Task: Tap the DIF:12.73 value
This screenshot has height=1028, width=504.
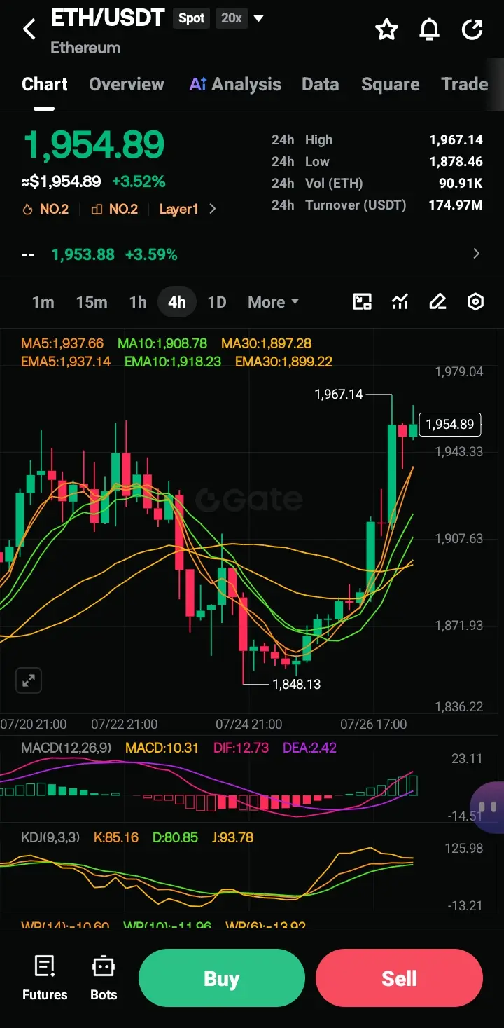Action: click(241, 748)
